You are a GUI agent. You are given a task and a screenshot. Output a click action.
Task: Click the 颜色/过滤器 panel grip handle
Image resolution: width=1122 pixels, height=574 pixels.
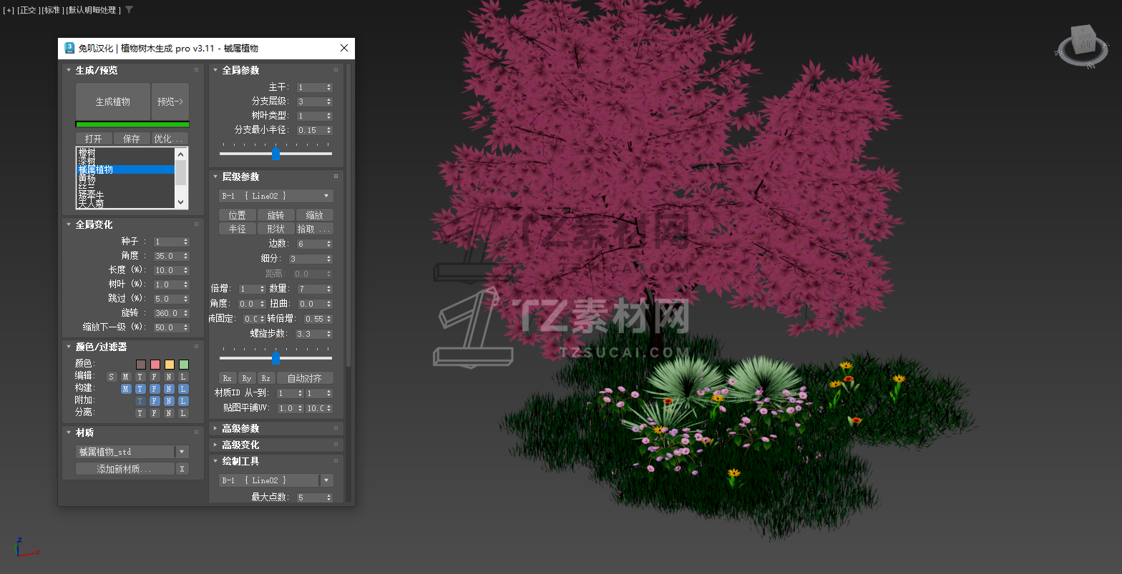(x=196, y=347)
